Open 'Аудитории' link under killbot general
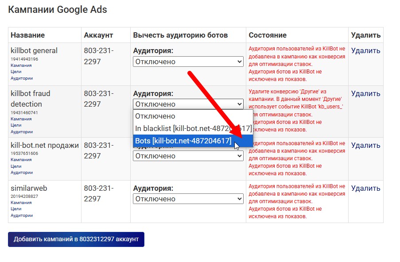400x262 pixels. coord(22,78)
